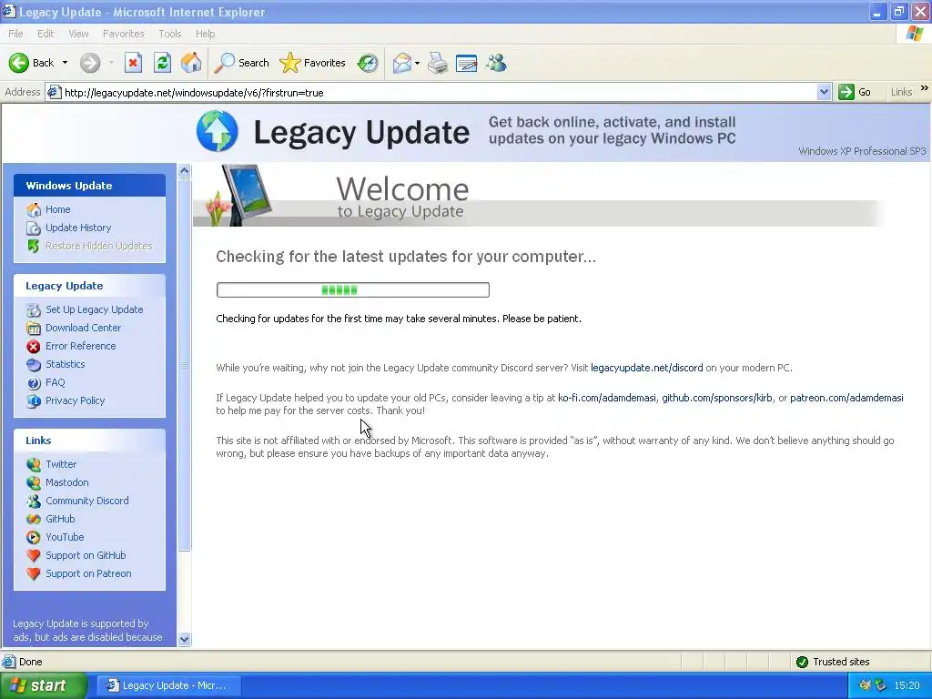Click the Error Reference red X icon

point(34,346)
